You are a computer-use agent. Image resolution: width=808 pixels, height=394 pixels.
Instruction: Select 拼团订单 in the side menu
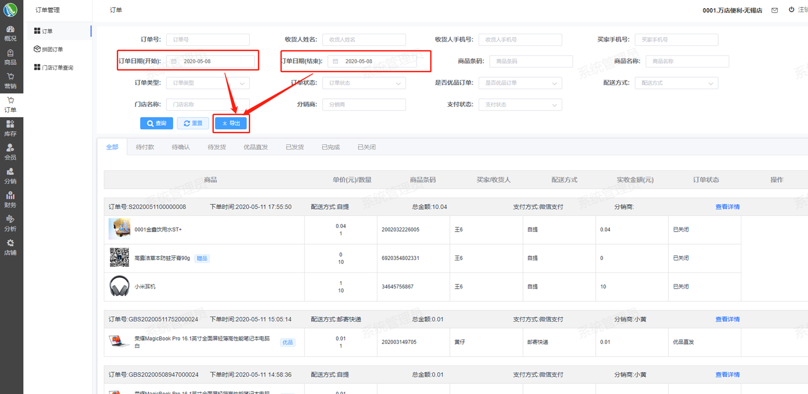52,49
